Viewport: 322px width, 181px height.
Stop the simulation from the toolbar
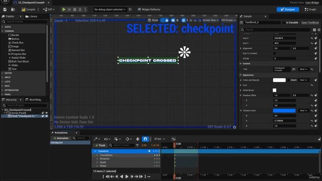75,10
